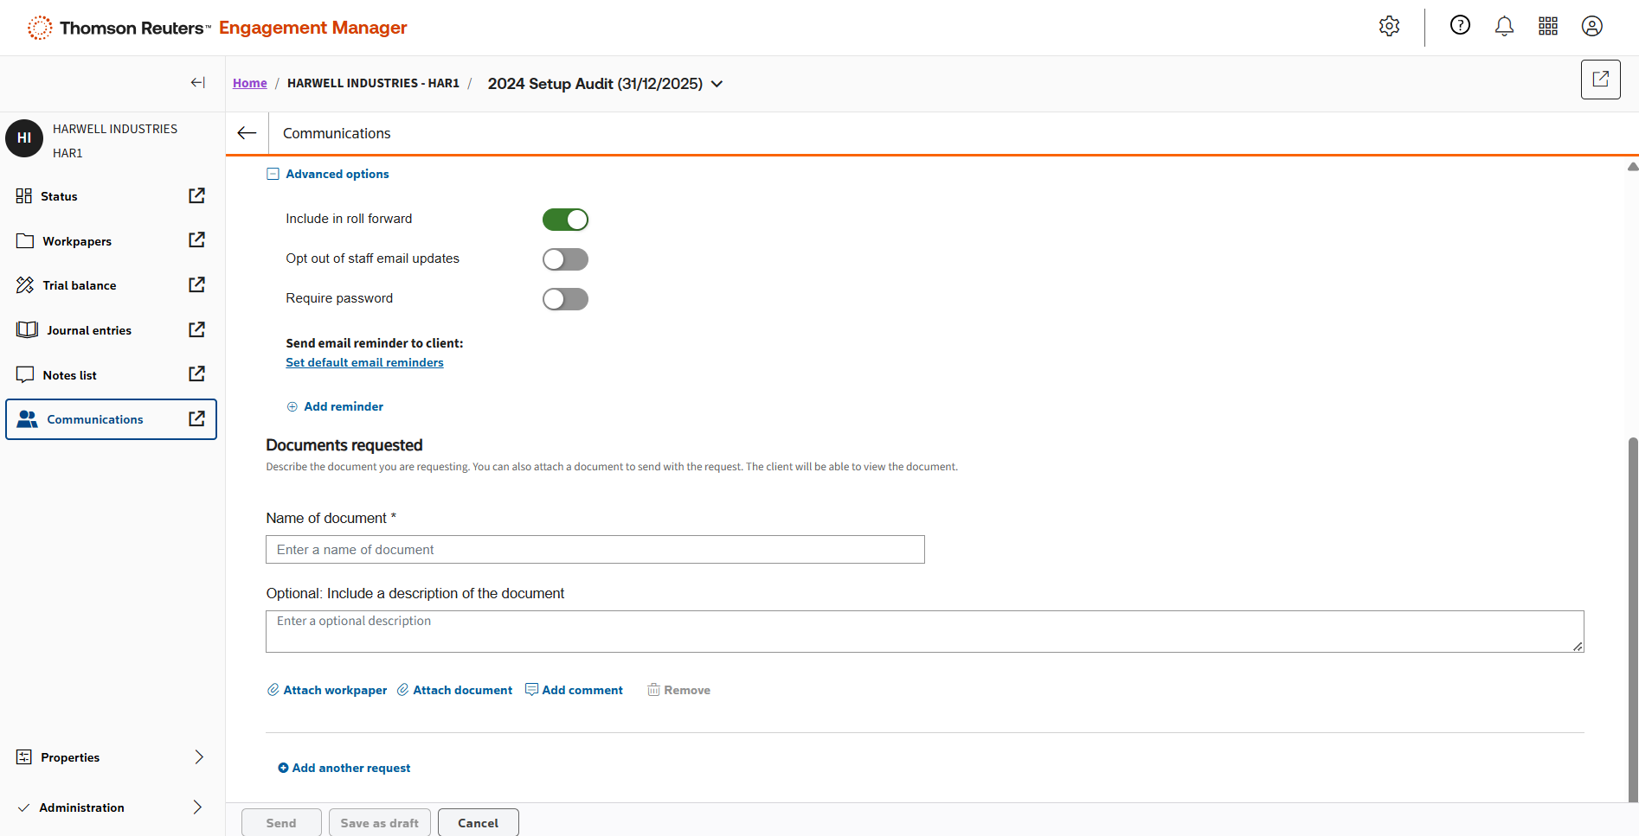Click the Name of document field
Screen dimensions: 1639x836
(x=595, y=550)
